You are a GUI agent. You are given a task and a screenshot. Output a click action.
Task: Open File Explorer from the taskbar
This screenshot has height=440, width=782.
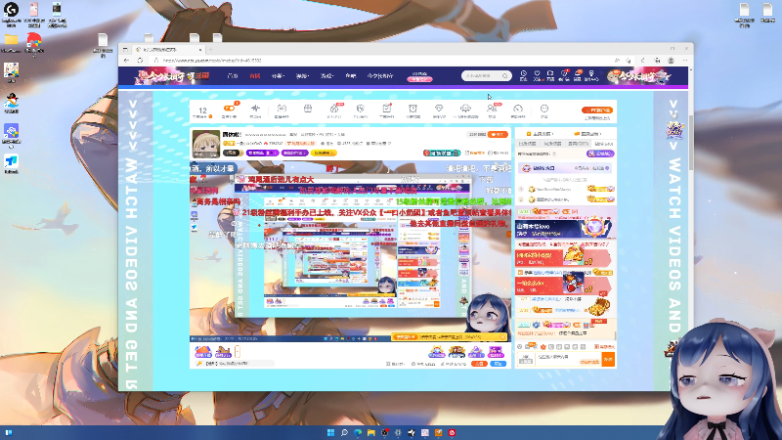(371, 432)
